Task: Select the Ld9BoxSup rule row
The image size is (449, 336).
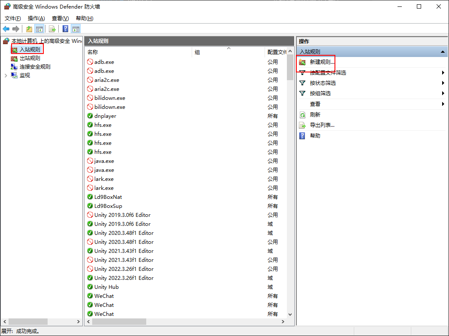Action: [x=186, y=206]
